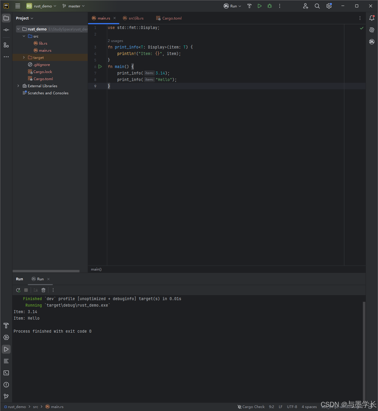Open more run actions menu in toolbar
Viewport: 378px width, 411px height.
280,6
